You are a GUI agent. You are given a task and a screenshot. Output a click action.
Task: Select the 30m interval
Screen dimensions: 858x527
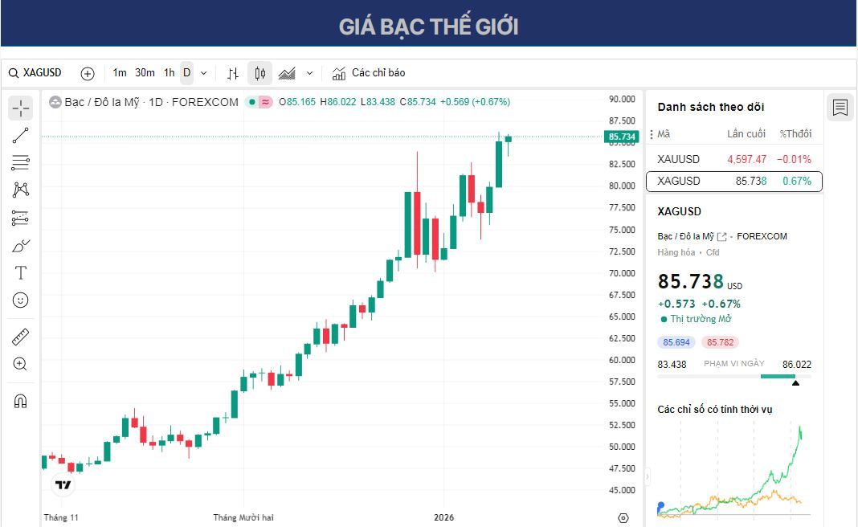(x=143, y=72)
